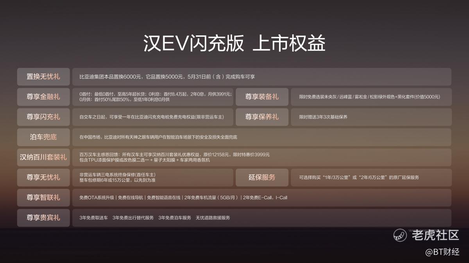This screenshot has width=469, height=263.
Task: Select the 泊车兜底 label box
Action: (43, 137)
